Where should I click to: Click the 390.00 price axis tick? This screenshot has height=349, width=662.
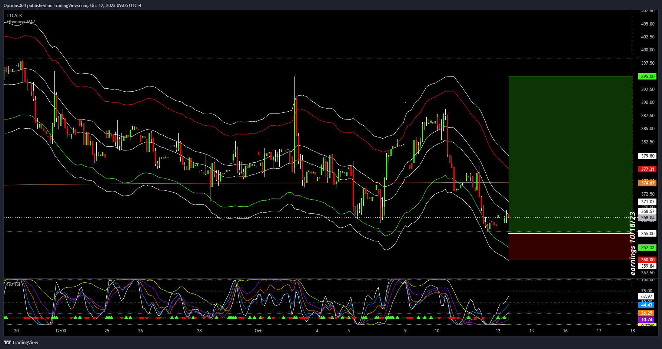pos(648,102)
